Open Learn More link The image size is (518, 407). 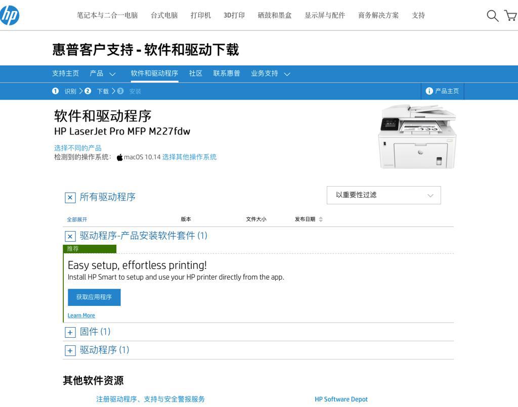coord(81,315)
